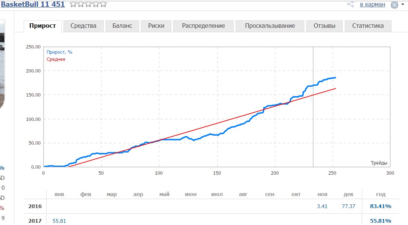Click the 'Среднее' red legend label

56,59
